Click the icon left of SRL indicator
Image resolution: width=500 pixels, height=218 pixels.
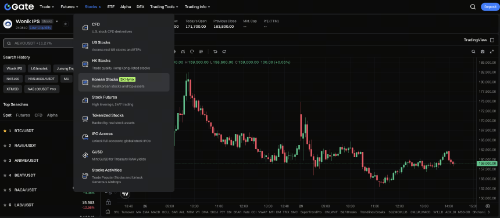108,212
